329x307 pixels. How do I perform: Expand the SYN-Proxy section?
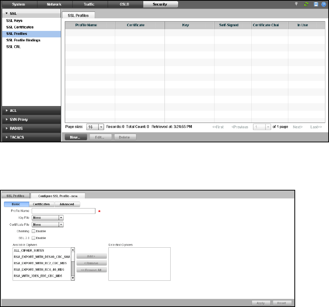(x=31, y=119)
